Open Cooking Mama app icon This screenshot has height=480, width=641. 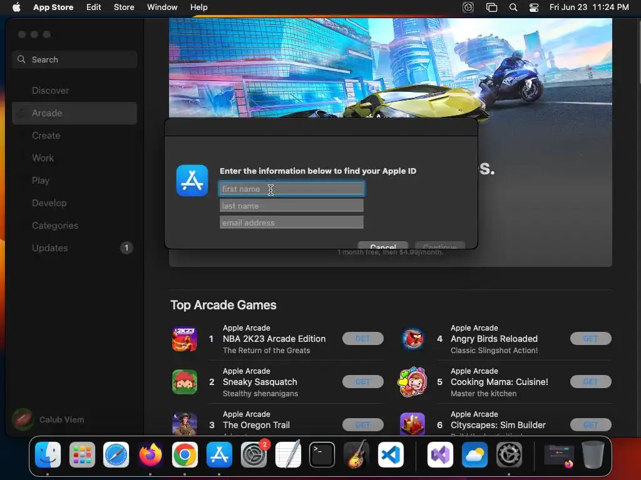coord(413,382)
